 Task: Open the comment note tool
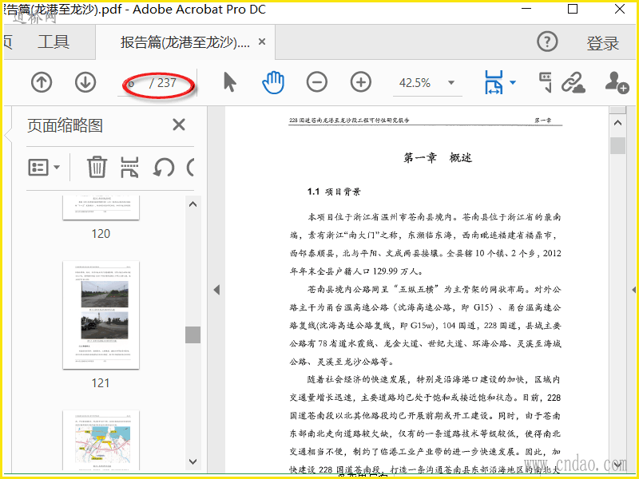click(x=545, y=82)
